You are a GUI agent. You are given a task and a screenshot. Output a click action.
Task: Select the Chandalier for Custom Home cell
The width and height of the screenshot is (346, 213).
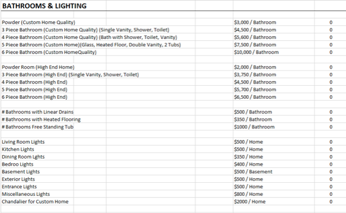point(37,202)
